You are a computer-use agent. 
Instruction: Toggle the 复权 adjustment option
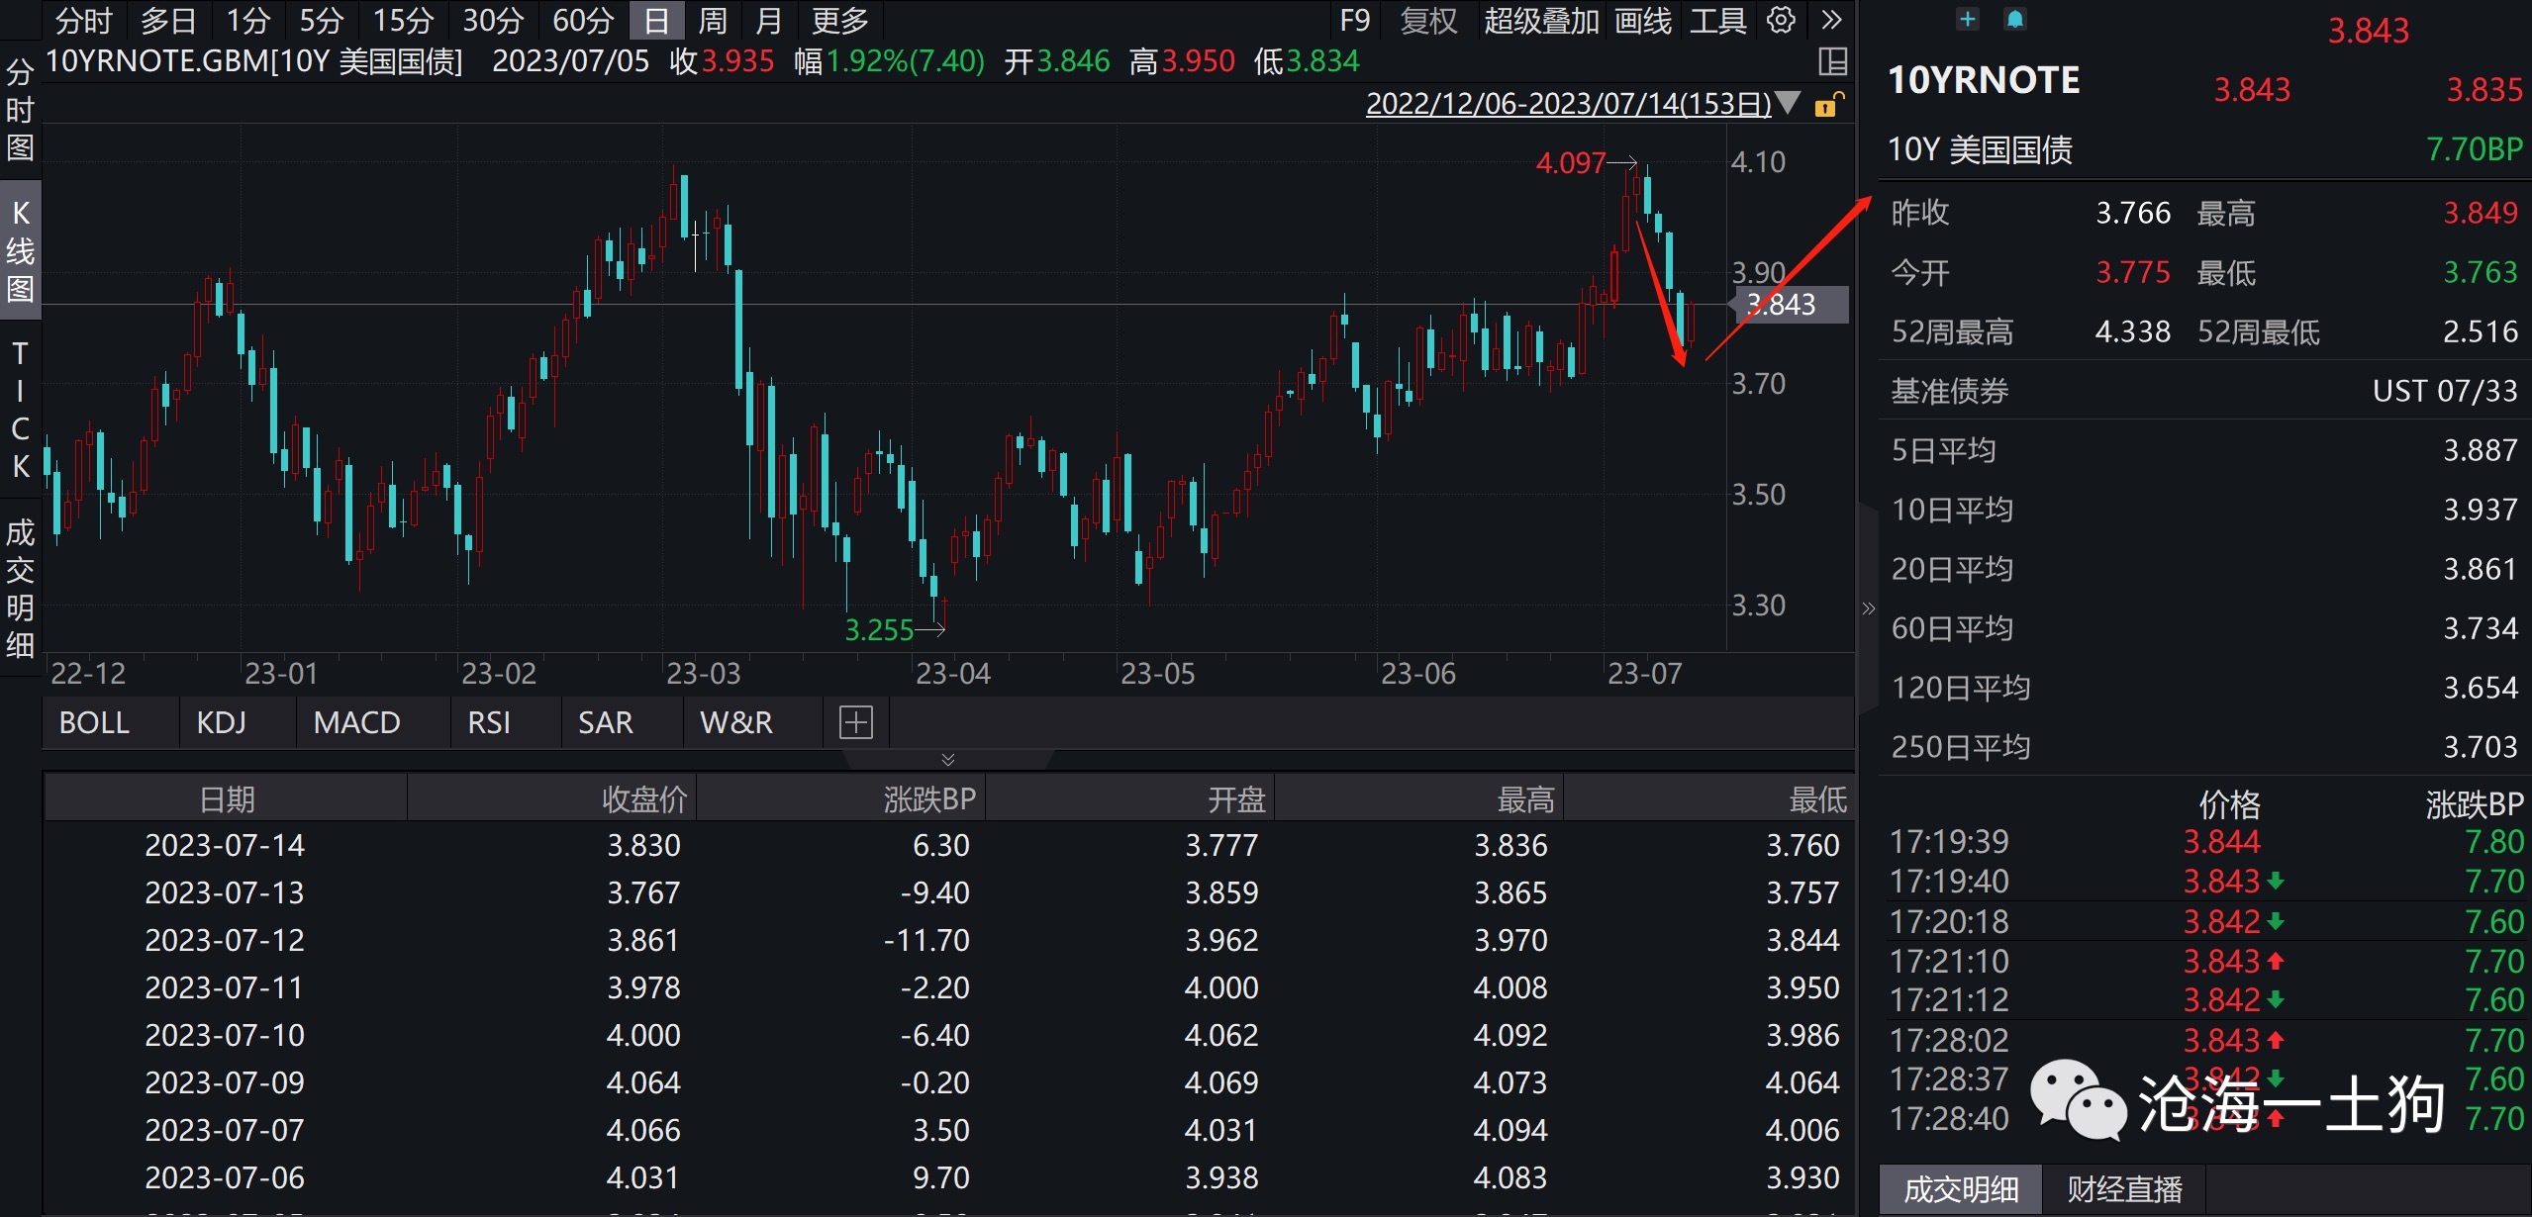(x=1428, y=20)
